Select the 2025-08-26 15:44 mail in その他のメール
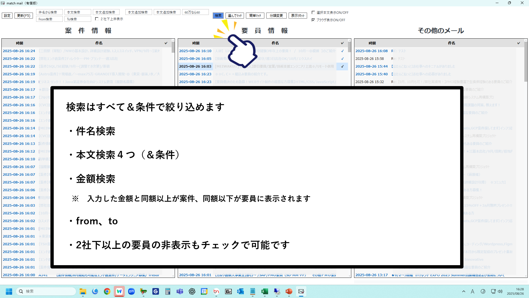529x298 pixels. coord(439,66)
